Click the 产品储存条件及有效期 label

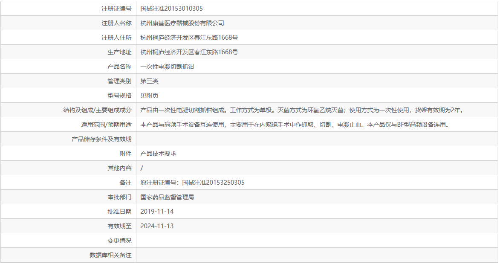point(101,139)
